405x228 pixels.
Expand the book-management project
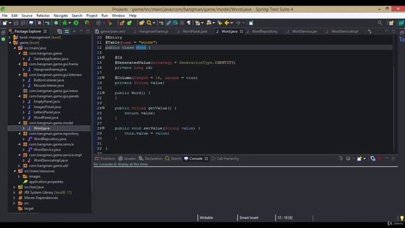pyautogui.click(x=10, y=37)
